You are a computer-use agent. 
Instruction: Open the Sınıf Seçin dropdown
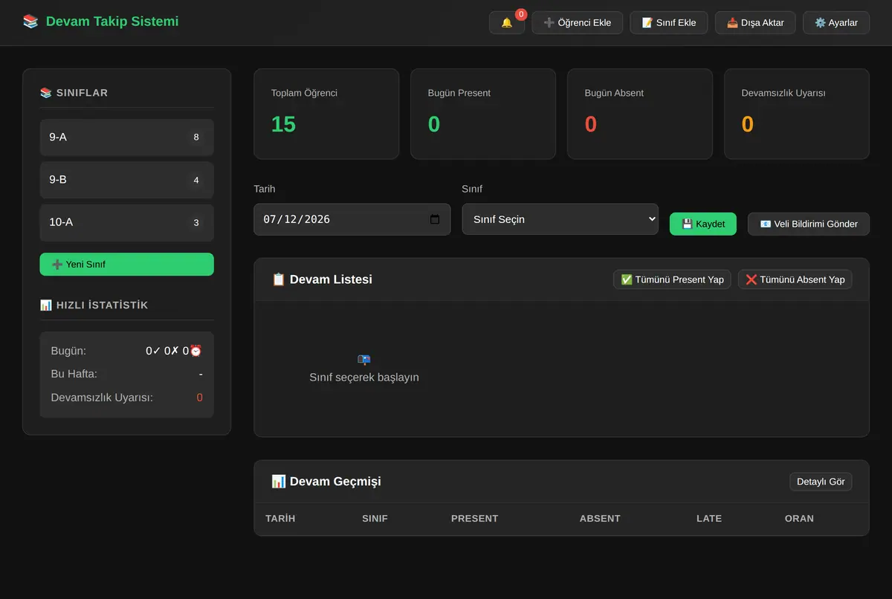pos(560,219)
